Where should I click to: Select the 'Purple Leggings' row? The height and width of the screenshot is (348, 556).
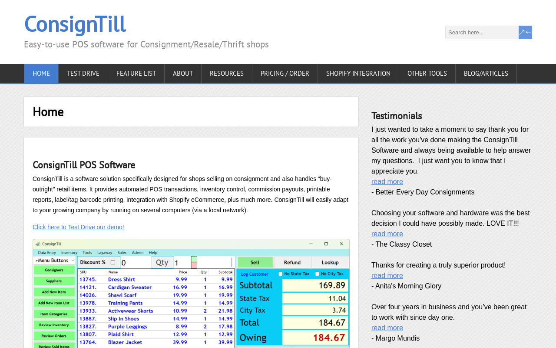click(x=156, y=326)
